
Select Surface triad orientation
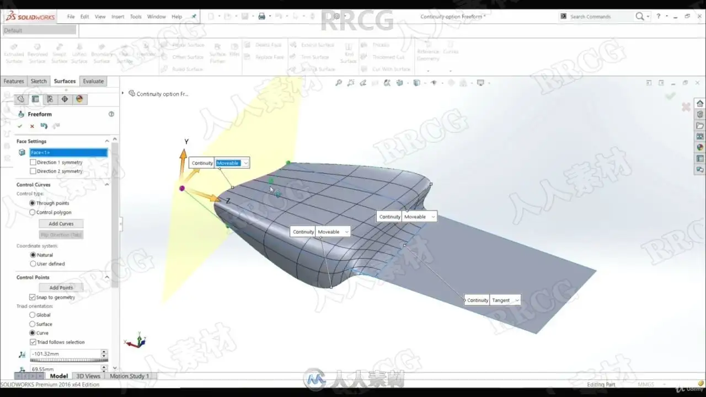[33, 324]
